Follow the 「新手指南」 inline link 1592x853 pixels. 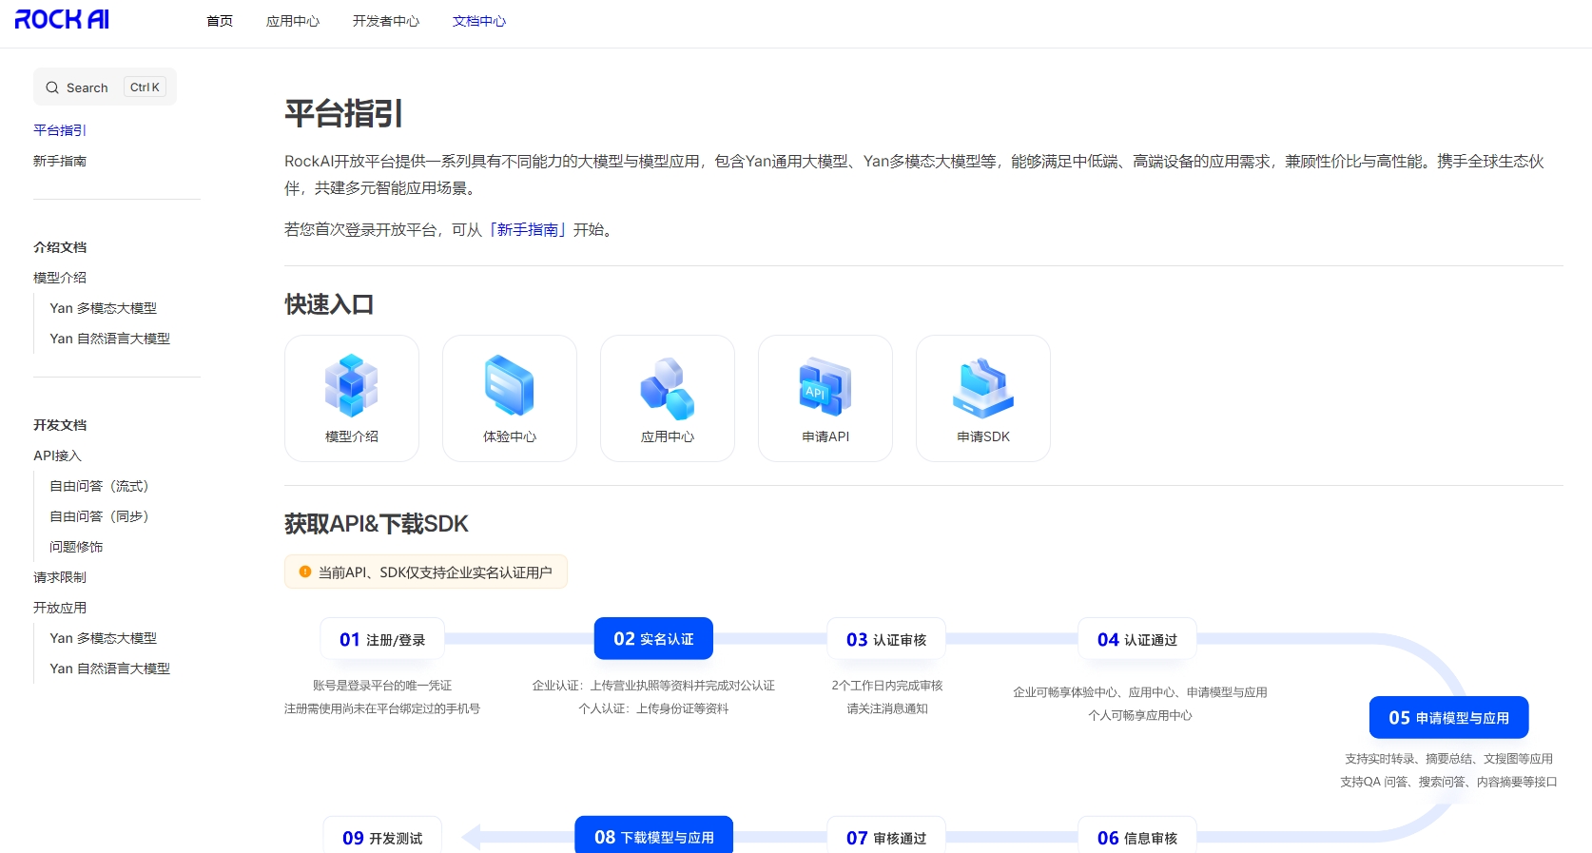528,229
